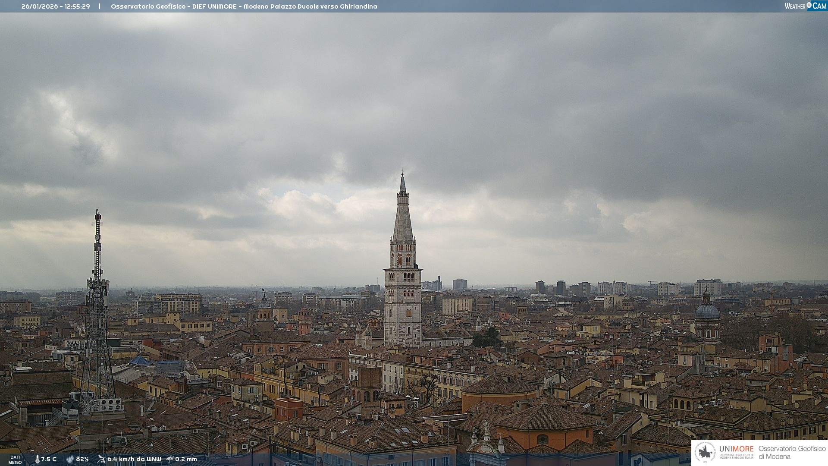Click the WeatherCam logo
828x466 pixels.
[x=805, y=6]
